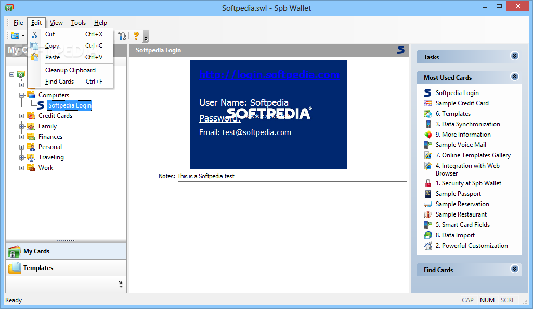Select the Softpedia Login tree item
Viewport: 533px width, 309px height.
(70, 105)
